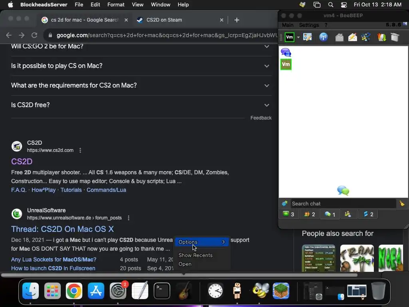409x307 pixels.
Task: Open App Store from the dock
Action: pos(96,291)
